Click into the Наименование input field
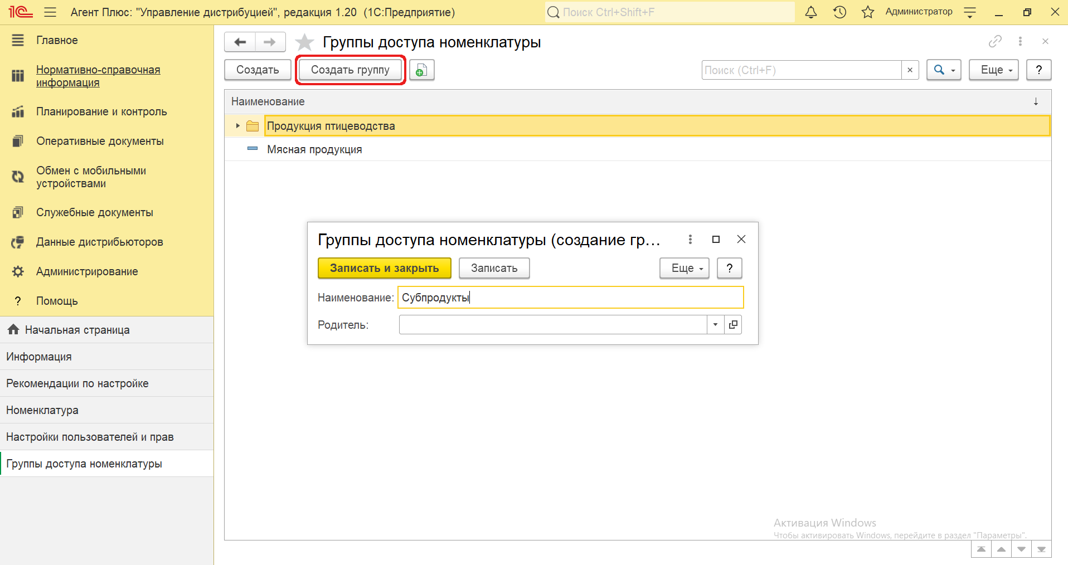The width and height of the screenshot is (1068, 565). pyautogui.click(x=570, y=298)
